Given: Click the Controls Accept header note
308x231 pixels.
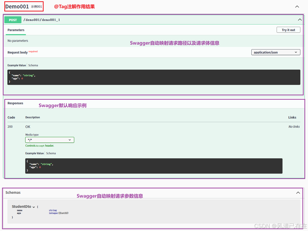Looking at the screenshot, I should [x=40, y=146].
